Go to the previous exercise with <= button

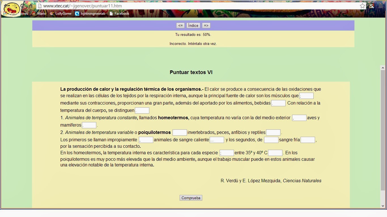(180, 25)
